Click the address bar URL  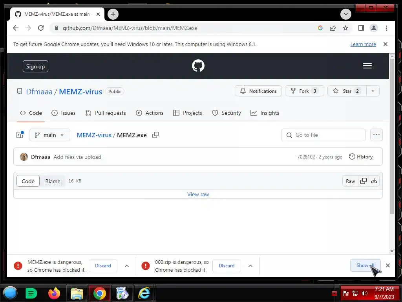click(x=130, y=28)
